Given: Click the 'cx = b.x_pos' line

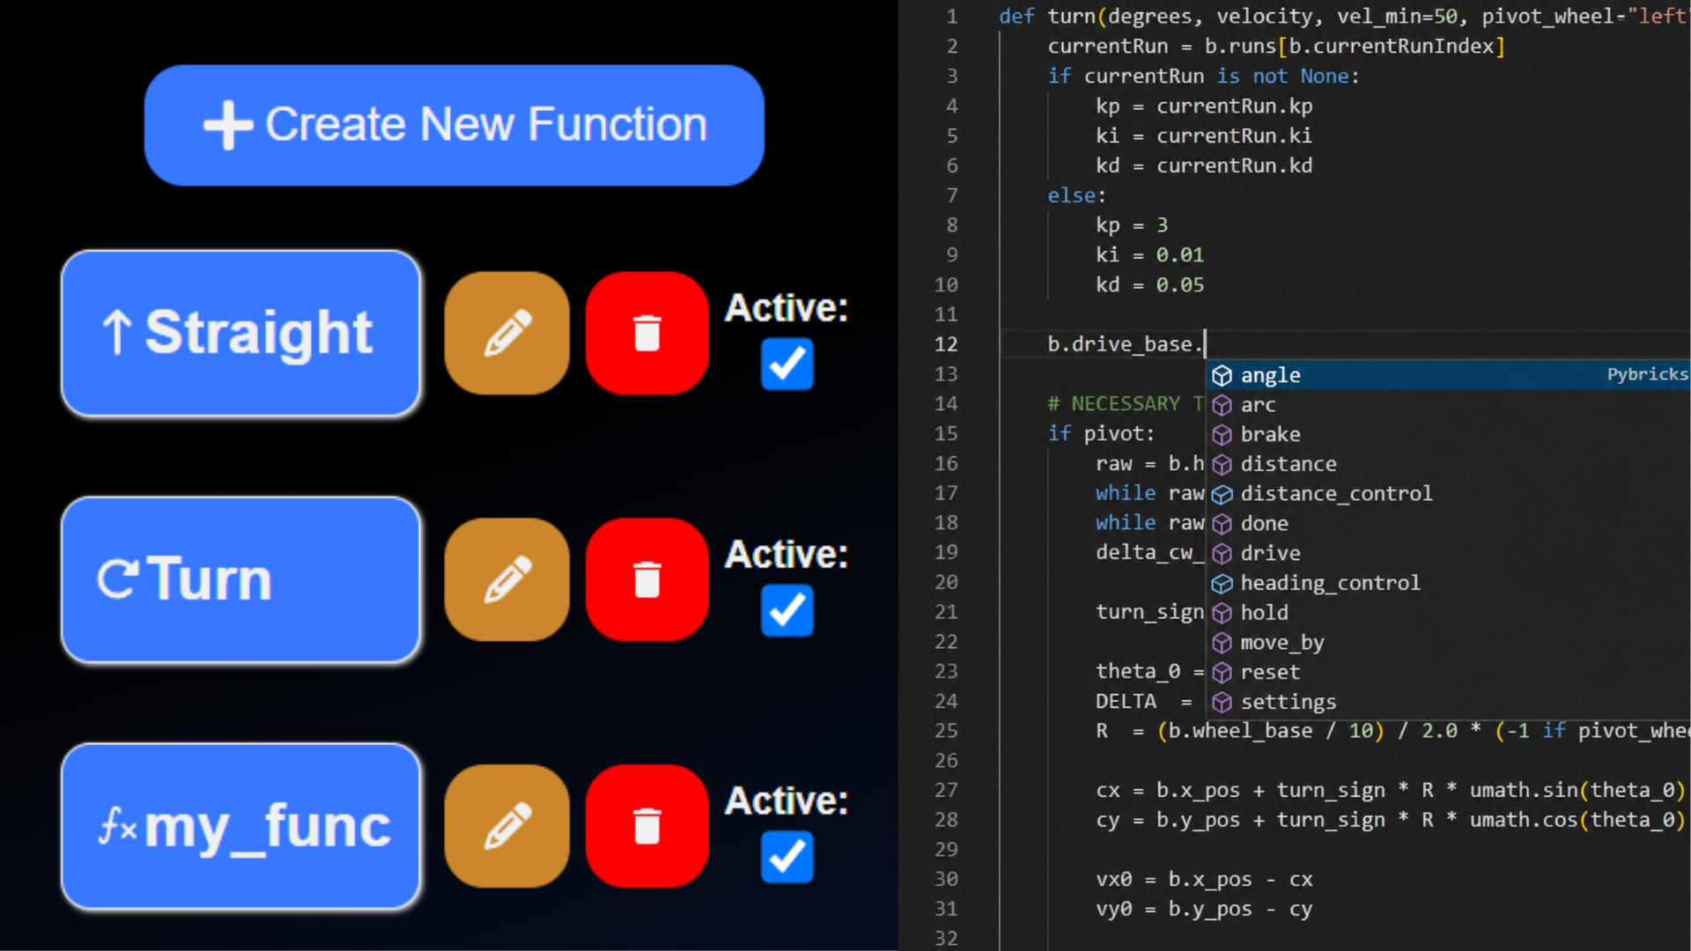Looking at the screenshot, I should (1391, 791).
